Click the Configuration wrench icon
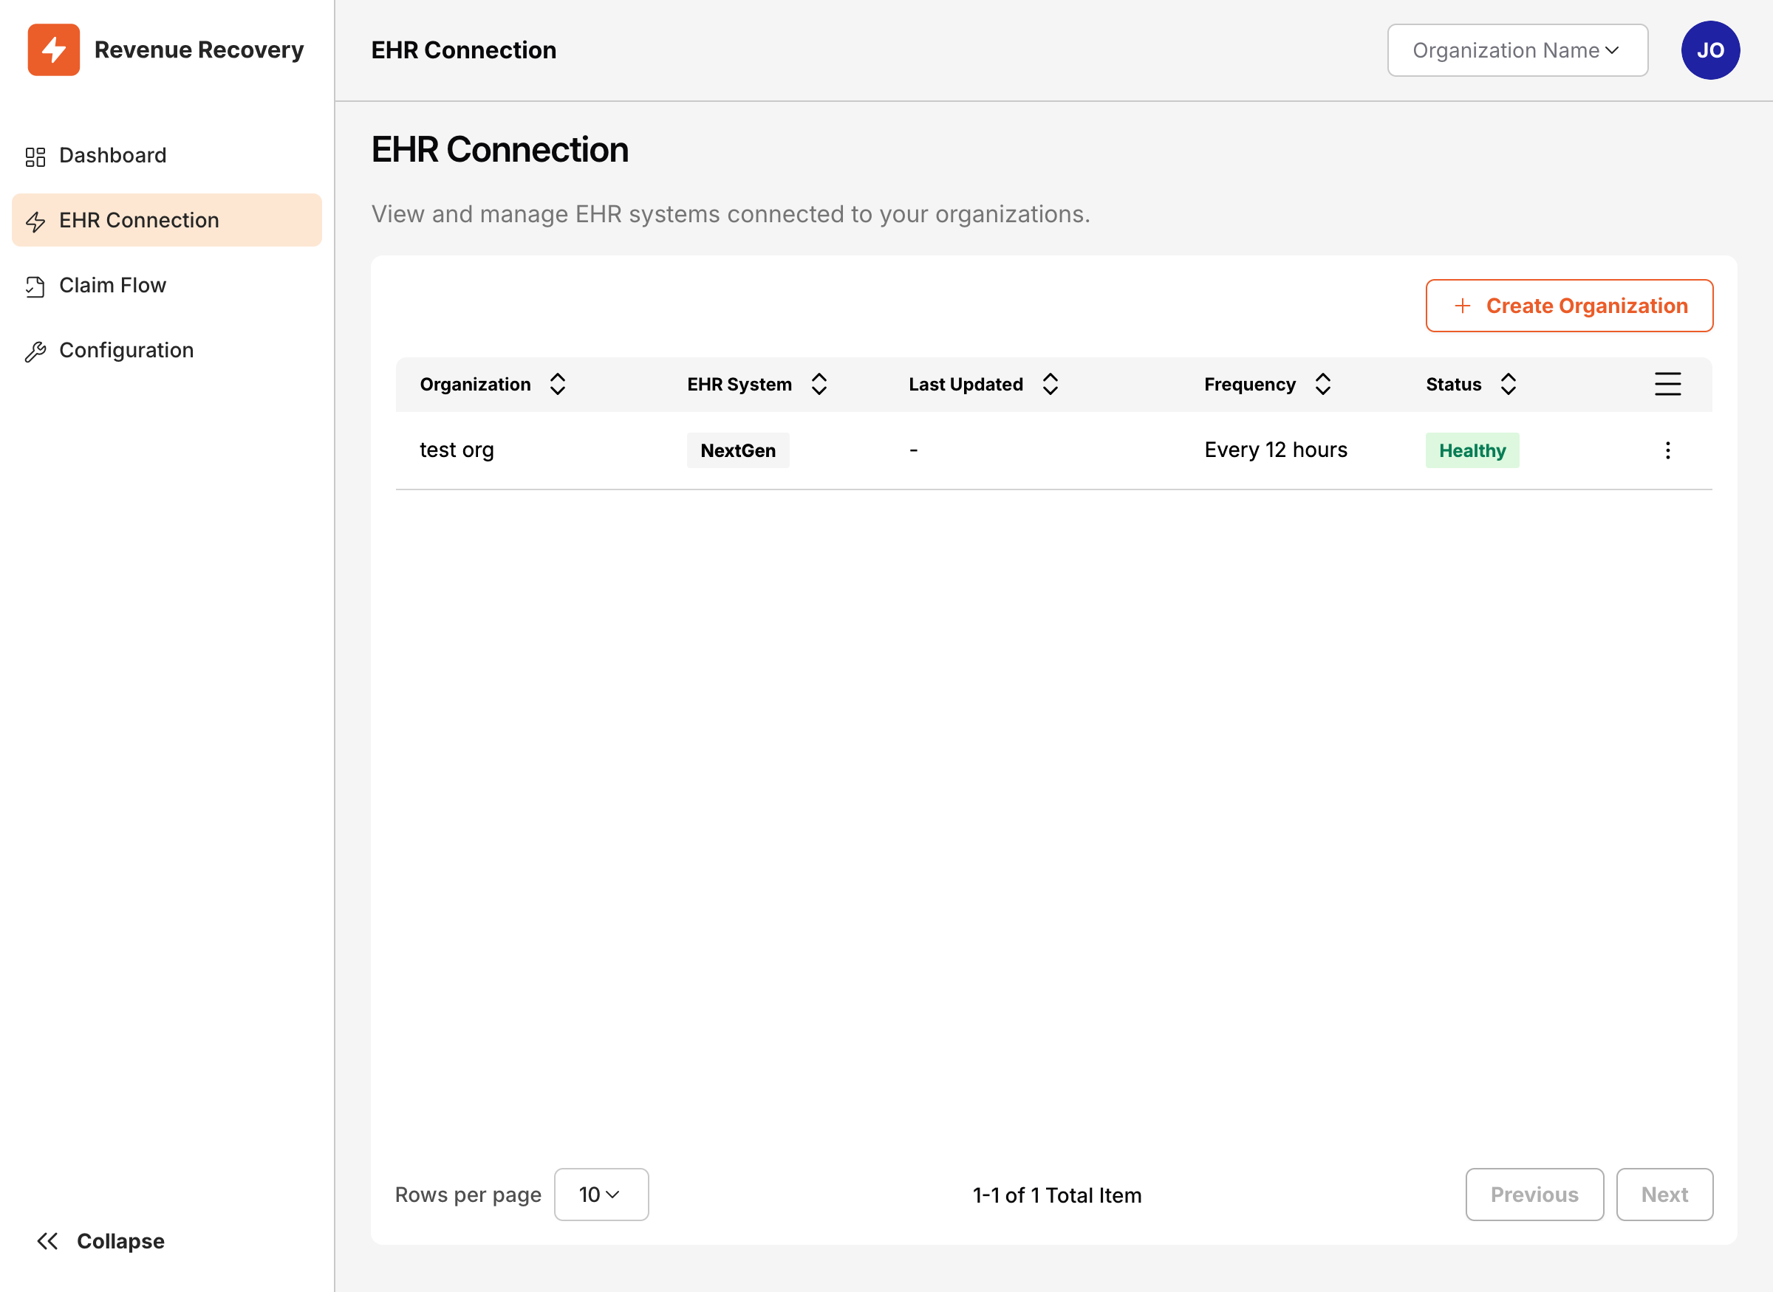The width and height of the screenshot is (1773, 1292). pos(35,351)
